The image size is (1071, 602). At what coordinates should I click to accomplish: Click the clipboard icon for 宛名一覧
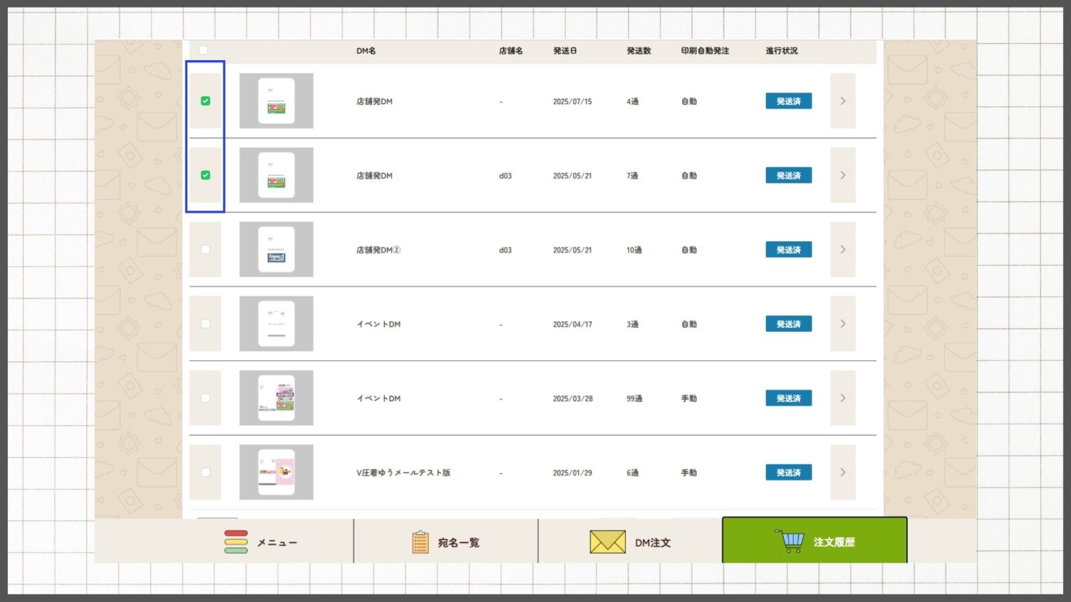point(420,542)
